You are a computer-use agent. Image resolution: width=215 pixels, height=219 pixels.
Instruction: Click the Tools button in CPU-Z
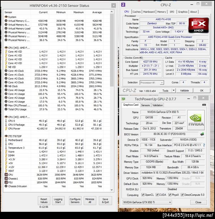point(165,91)
